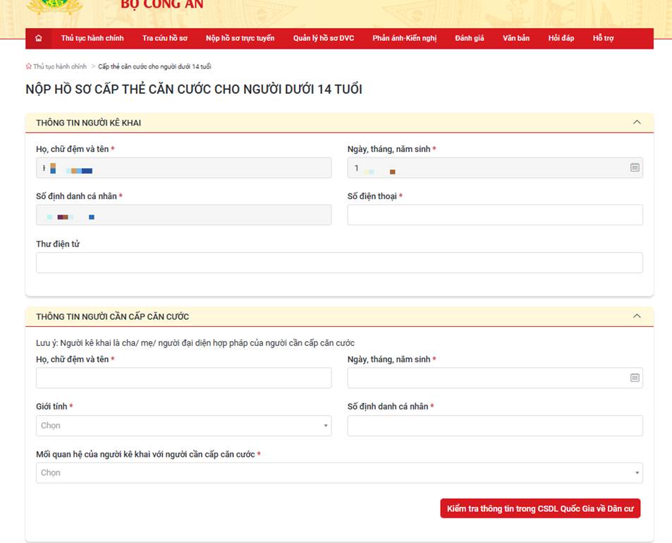
Task: Open the Đánh giá menu item
Action: [470, 38]
